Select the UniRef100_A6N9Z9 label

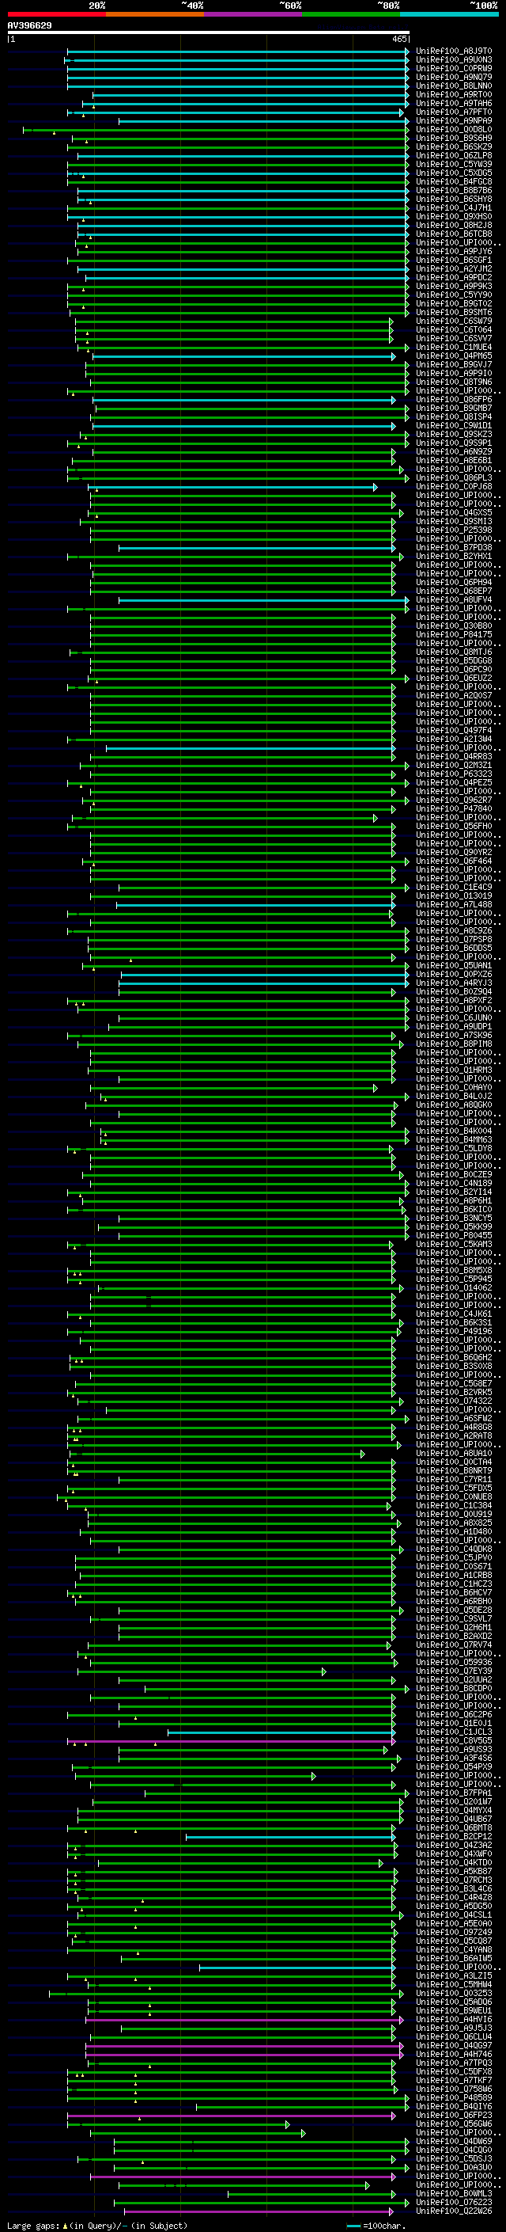click(454, 451)
